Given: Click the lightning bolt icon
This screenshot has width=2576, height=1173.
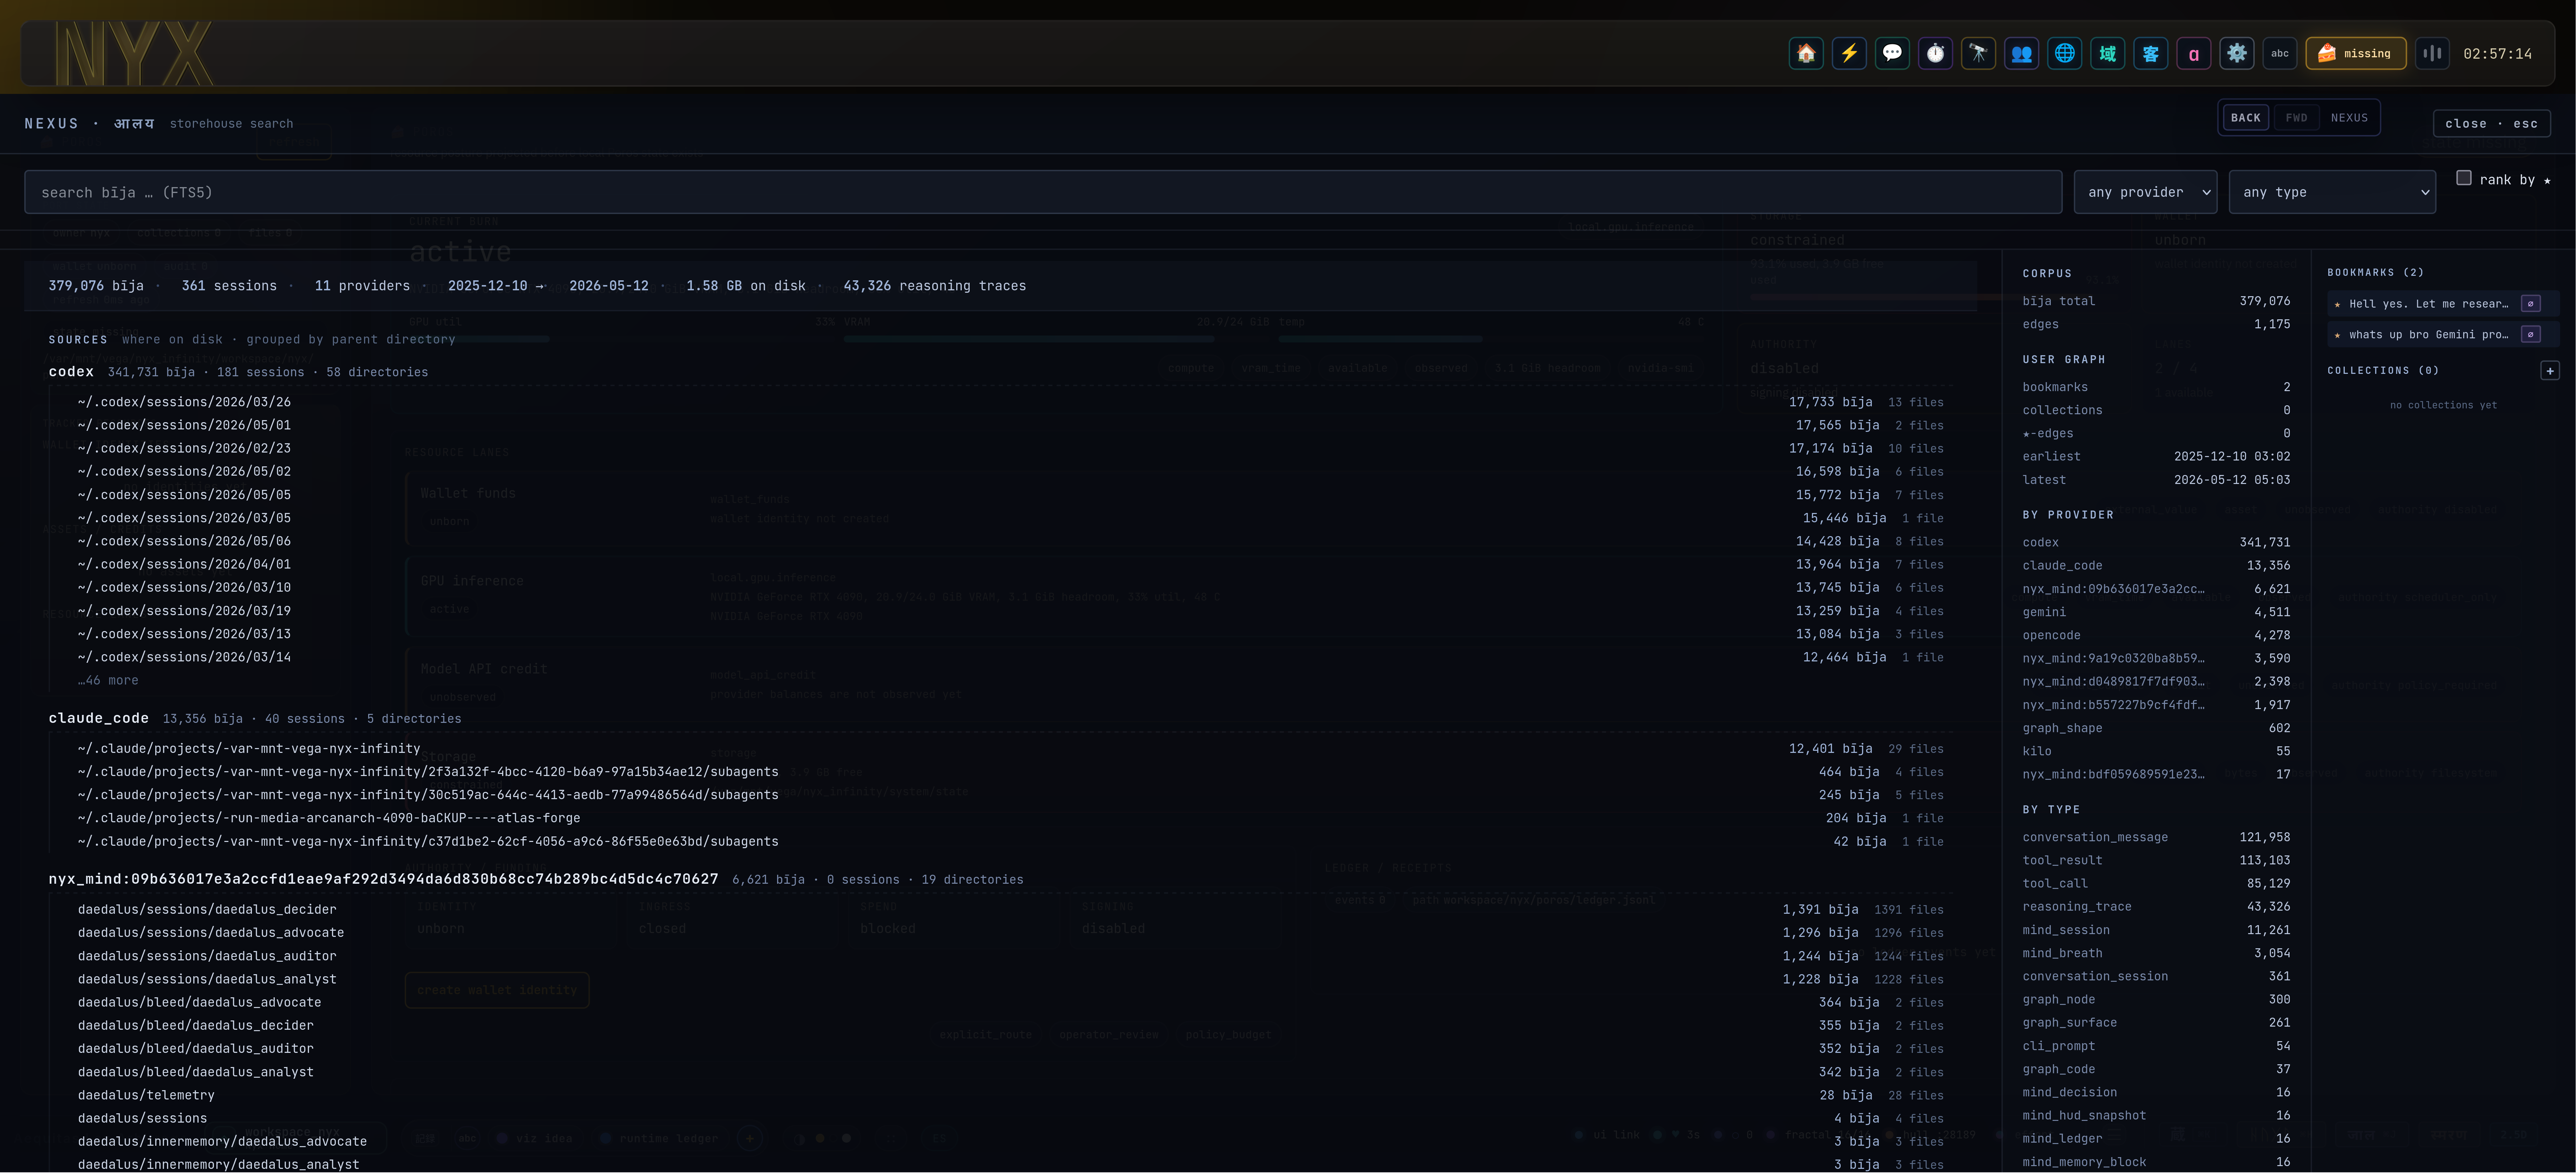Looking at the screenshot, I should point(1849,53).
